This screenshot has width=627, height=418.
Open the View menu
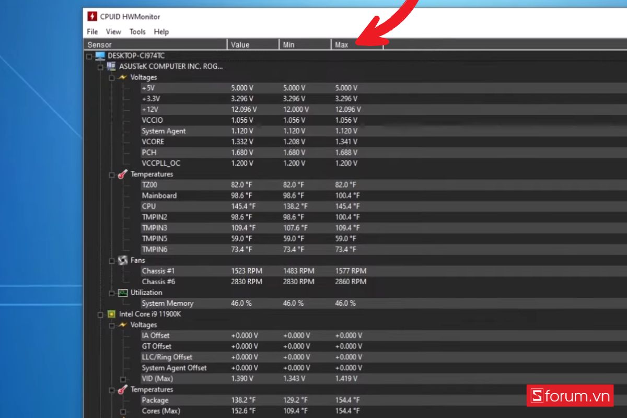pos(113,32)
